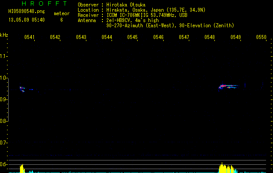Click the yellow power peak near 0541
Viewport: 273px width, 173px height.
[22, 169]
